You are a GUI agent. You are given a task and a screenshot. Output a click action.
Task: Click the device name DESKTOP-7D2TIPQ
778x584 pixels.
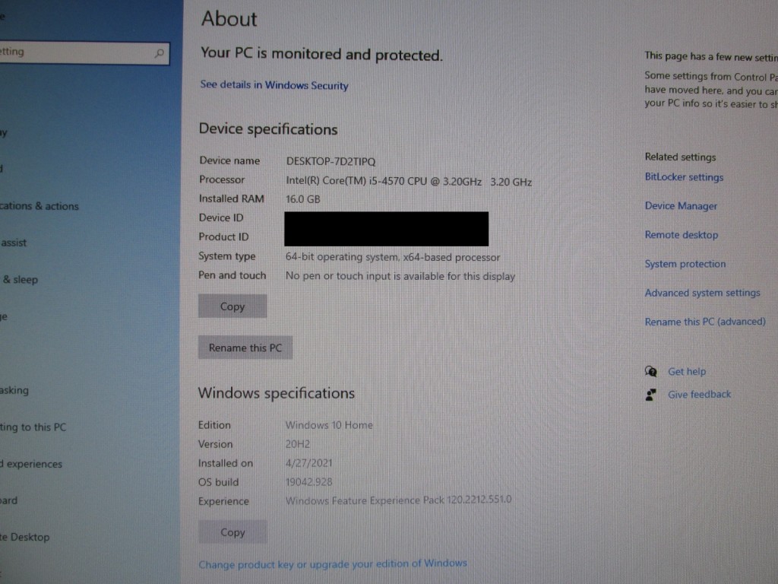(330, 161)
